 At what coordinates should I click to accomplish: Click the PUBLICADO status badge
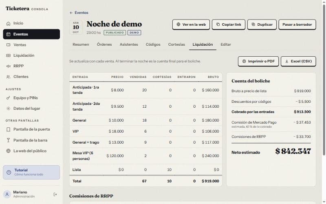pos(115,33)
